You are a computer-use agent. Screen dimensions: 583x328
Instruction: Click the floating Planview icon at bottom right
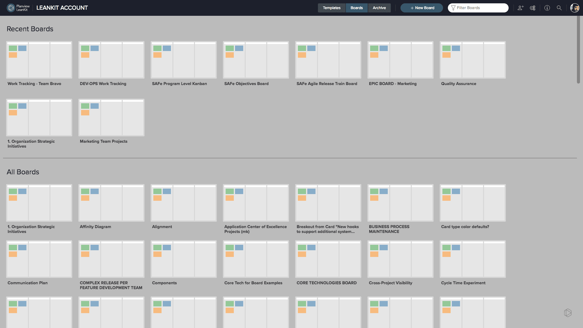[568, 313]
